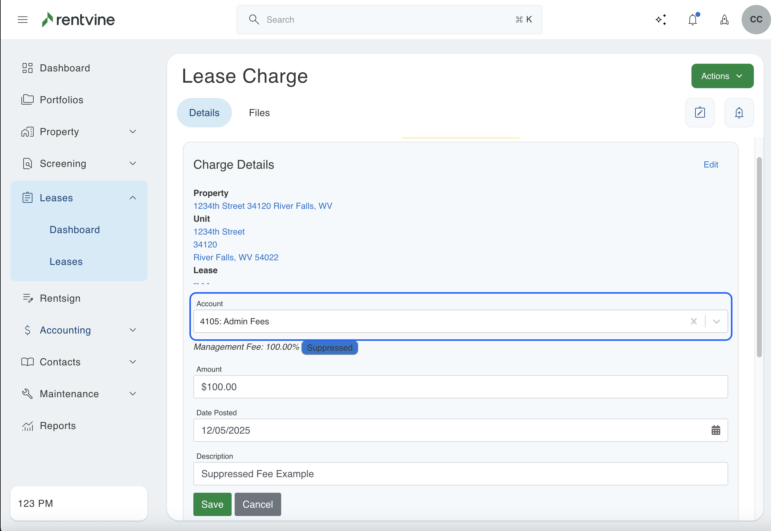Expand the Property sidebar section
This screenshot has height=531, width=771.
pos(132,132)
